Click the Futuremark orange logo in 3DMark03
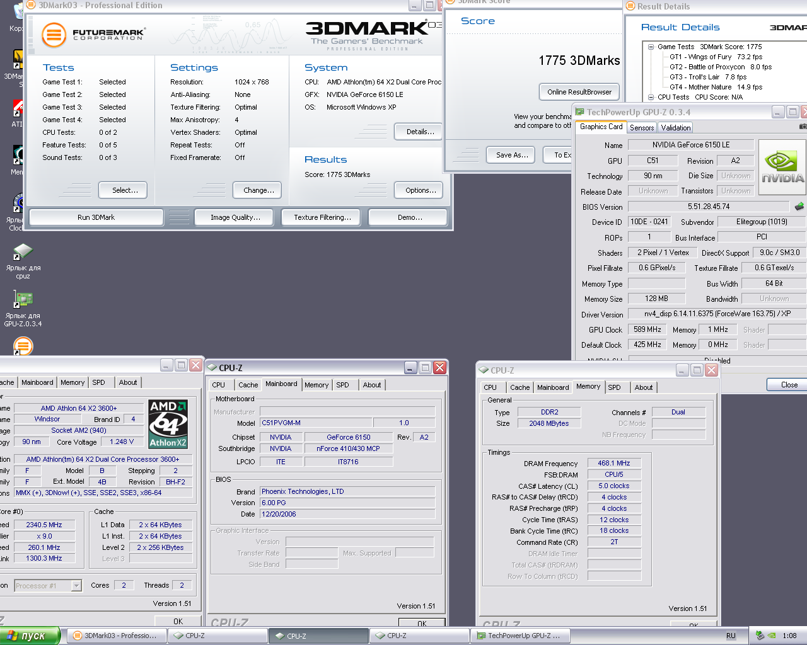The width and height of the screenshot is (807, 645). click(54, 35)
